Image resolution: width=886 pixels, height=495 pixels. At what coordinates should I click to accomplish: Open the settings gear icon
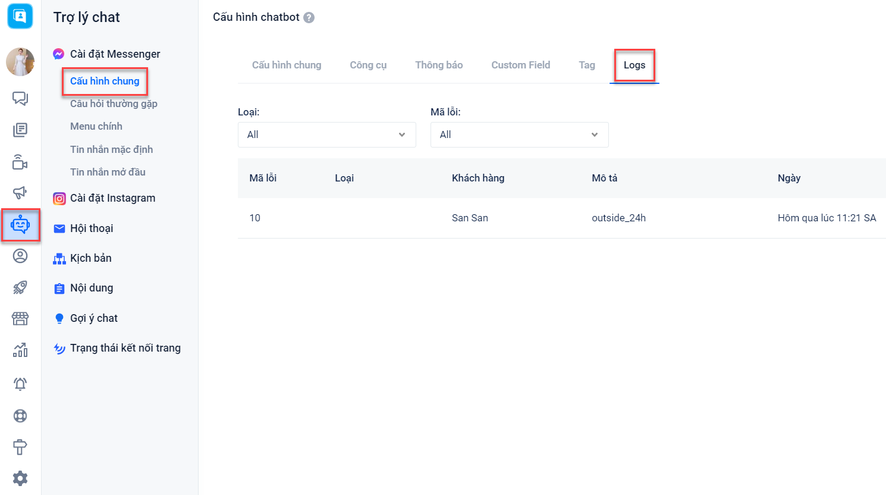(20, 478)
